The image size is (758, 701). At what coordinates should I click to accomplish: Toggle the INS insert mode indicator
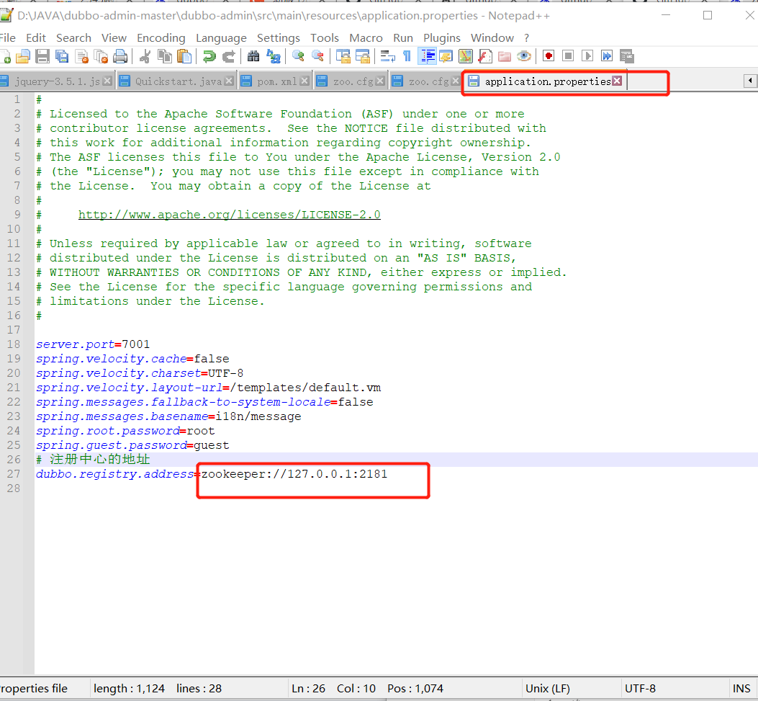pos(741,689)
